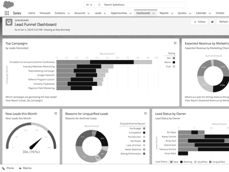Open the Dashboards tab dropdown
The width and height of the screenshot is (229, 172).
click(154, 13)
